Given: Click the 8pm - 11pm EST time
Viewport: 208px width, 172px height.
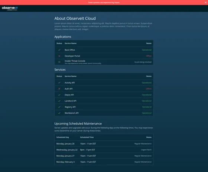Looking at the screenshot, I should point(88,150).
